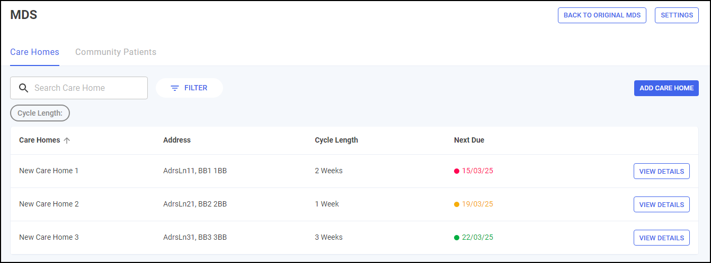The height and width of the screenshot is (263, 711).
Task: View details for New Care Home 1
Action: click(661, 171)
